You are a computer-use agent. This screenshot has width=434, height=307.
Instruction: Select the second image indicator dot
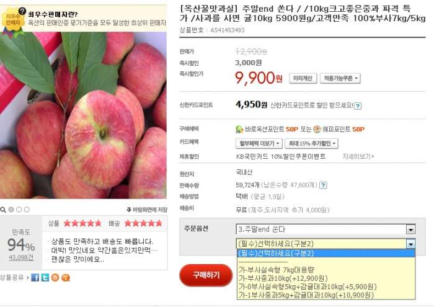click(x=19, y=210)
